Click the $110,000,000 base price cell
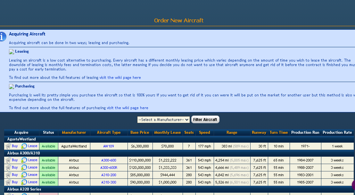 pos(140,160)
